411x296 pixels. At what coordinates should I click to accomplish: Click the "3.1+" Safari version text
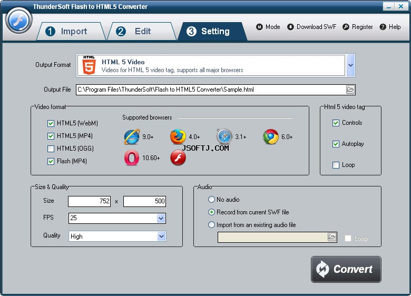point(241,137)
